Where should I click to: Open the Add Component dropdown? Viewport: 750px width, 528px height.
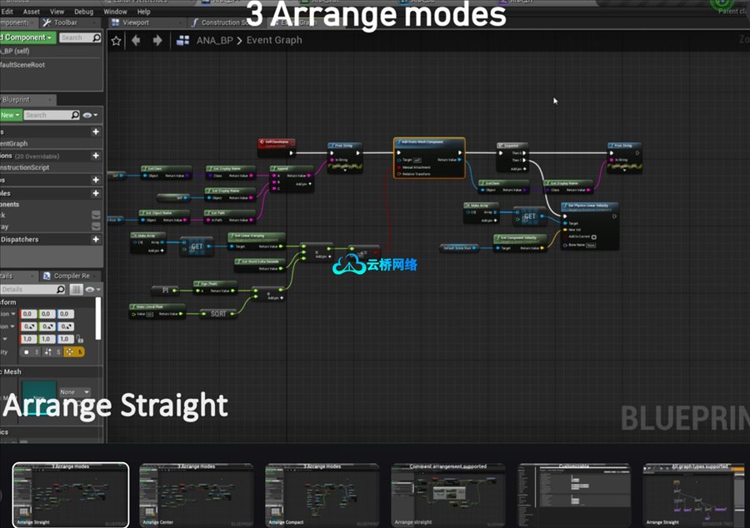[x=27, y=37]
